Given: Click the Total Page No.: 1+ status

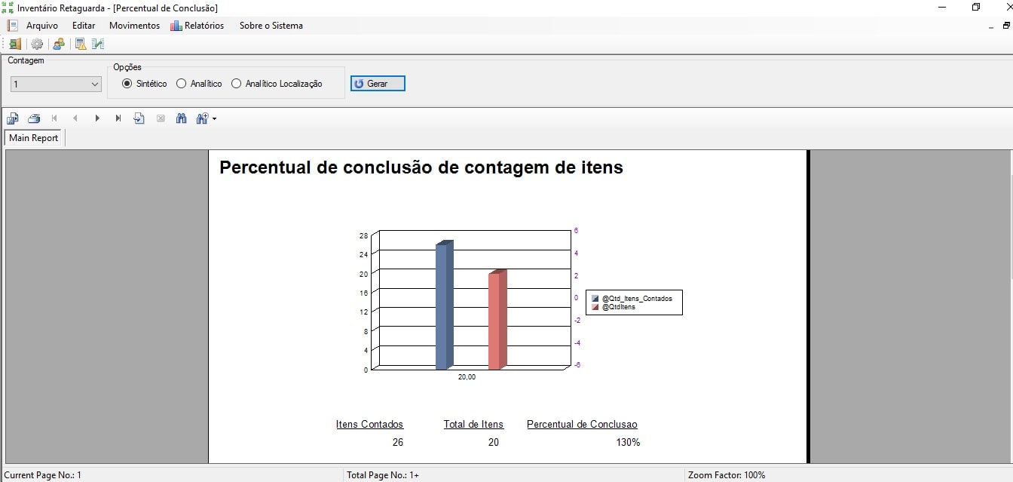Looking at the screenshot, I should pyautogui.click(x=383, y=475).
